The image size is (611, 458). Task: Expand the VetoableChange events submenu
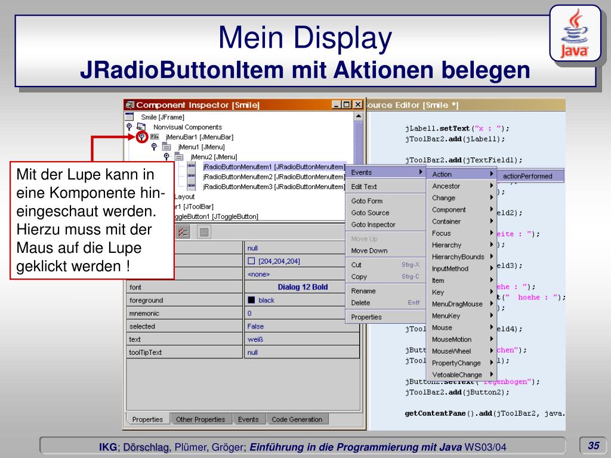pos(462,375)
